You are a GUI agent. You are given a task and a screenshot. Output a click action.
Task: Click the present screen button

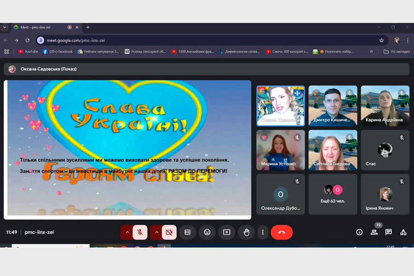pos(226,232)
